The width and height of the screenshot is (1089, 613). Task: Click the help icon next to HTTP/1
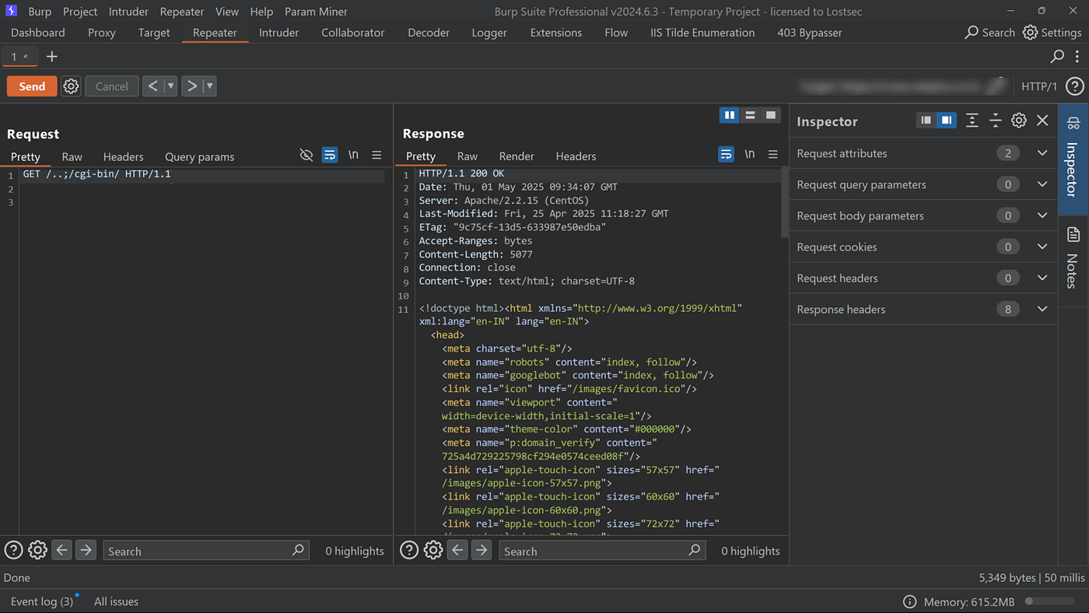[1074, 86]
